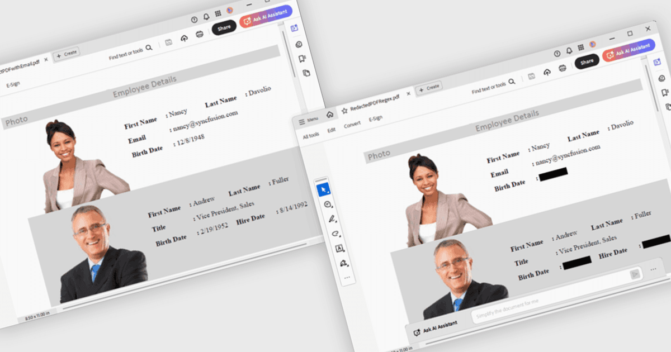This screenshot has width=671, height=352.
Task: Print the document from the right window
Action: tap(563, 68)
